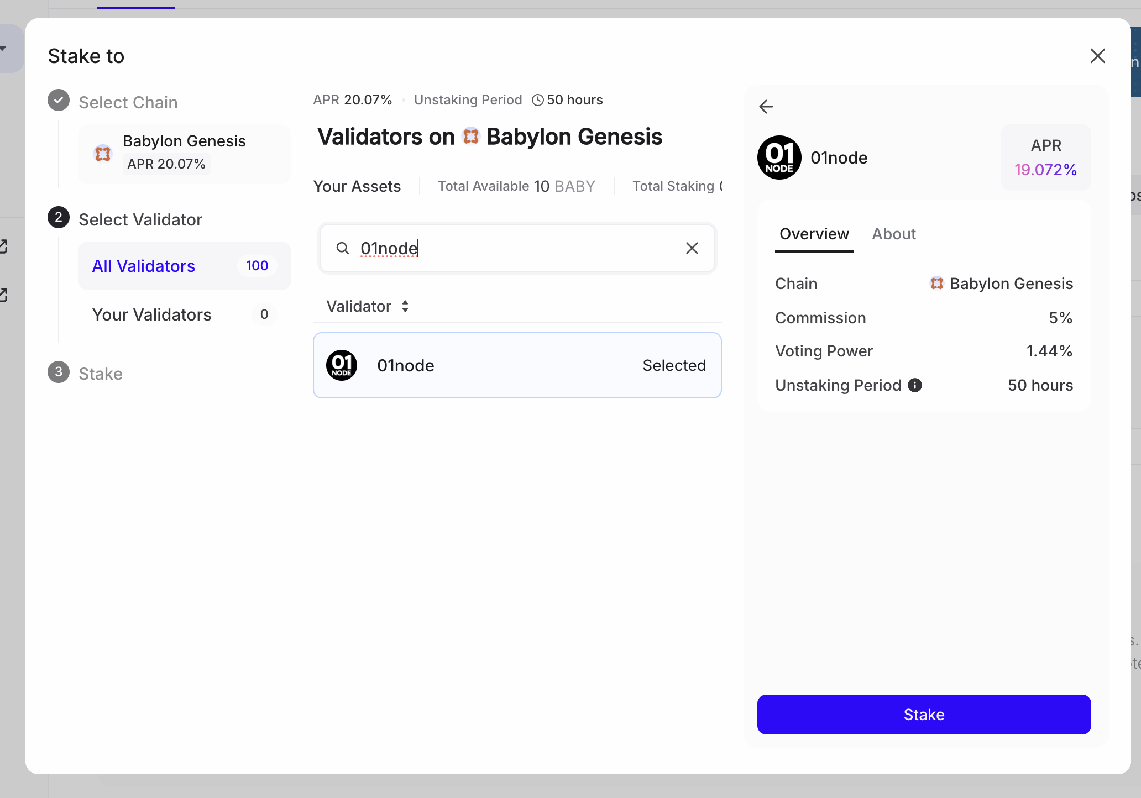Click step 3 Stake number badge

59,372
